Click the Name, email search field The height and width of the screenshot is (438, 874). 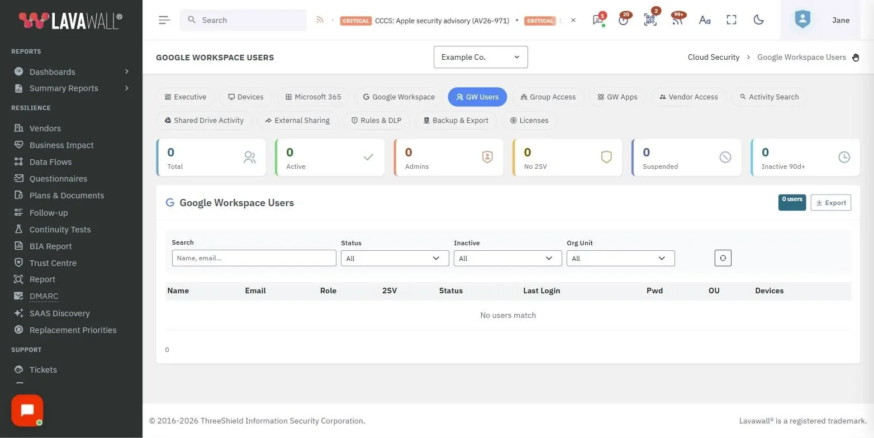[254, 258]
